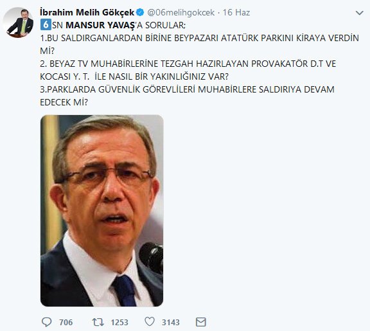Send tweet via the envelope message icon
The width and height of the screenshot is (370, 331).
(x=201, y=322)
